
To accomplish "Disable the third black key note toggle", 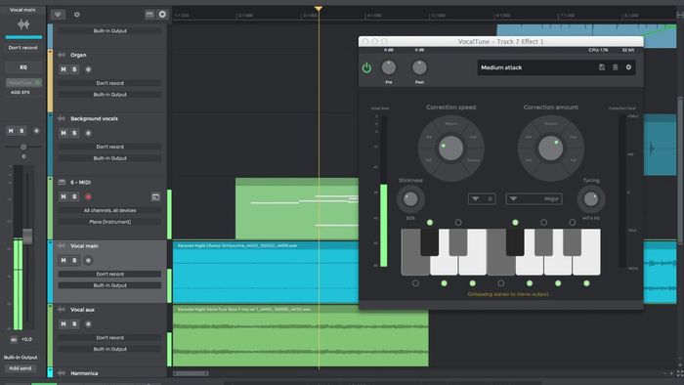I will [515, 223].
